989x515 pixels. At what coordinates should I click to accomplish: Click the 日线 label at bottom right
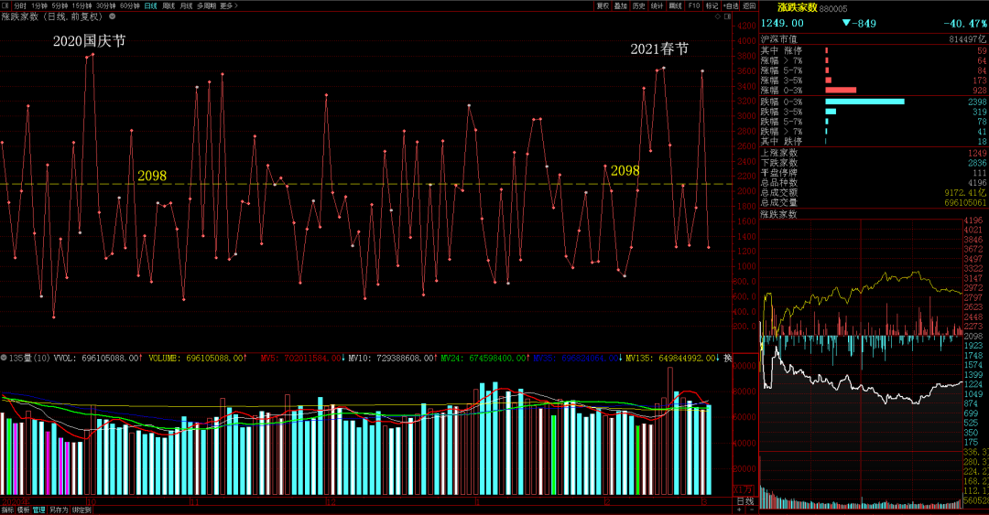click(745, 501)
